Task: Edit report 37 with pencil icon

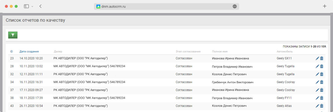Action: tap(317, 90)
